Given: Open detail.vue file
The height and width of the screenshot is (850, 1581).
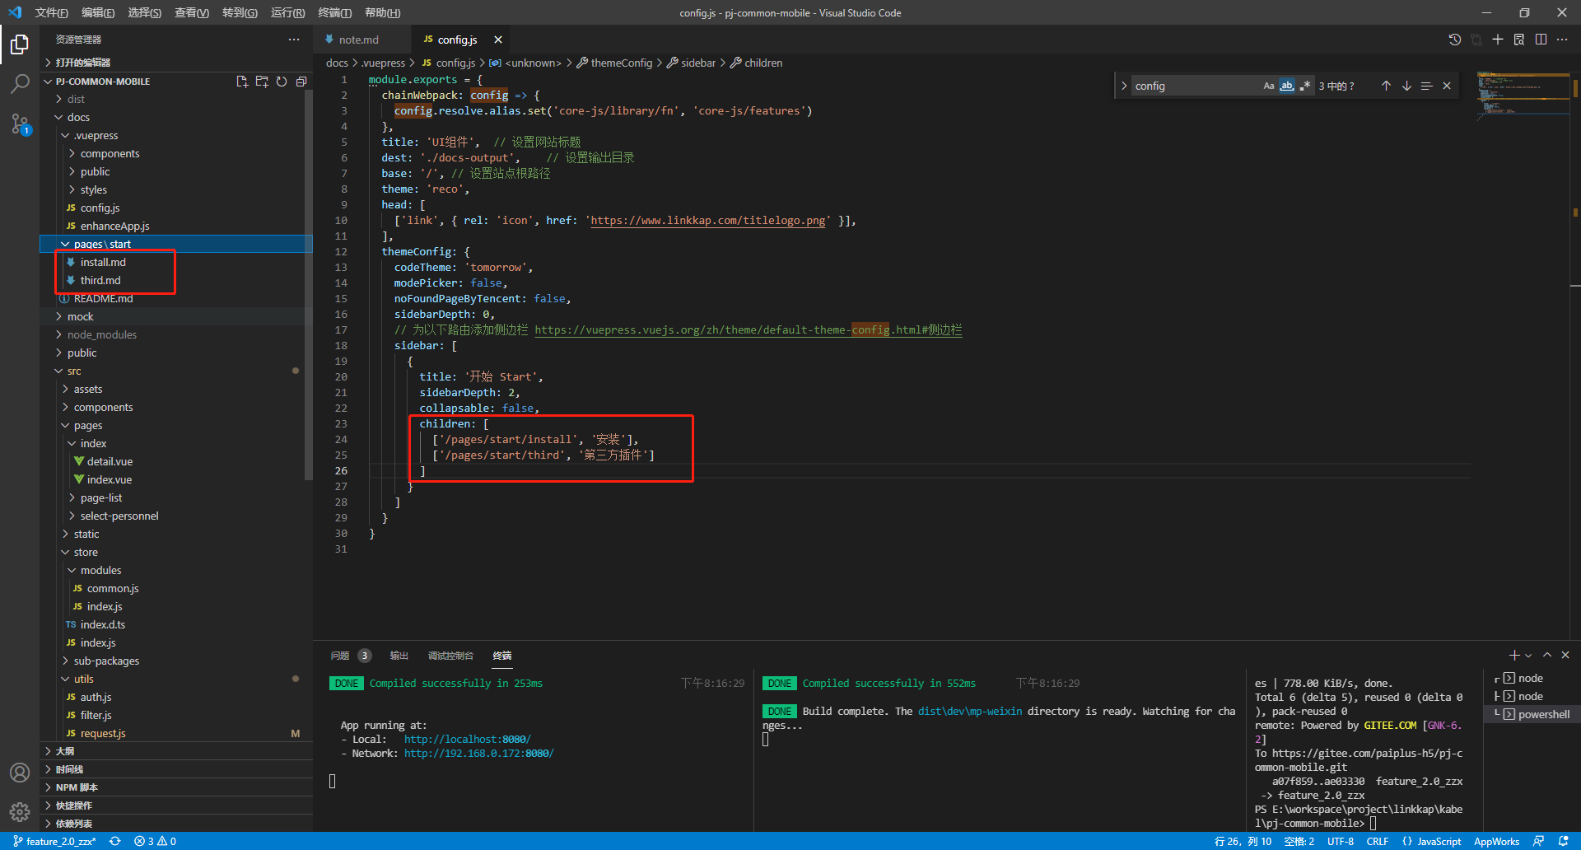Looking at the screenshot, I should pyautogui.click(x=110, y=461).
